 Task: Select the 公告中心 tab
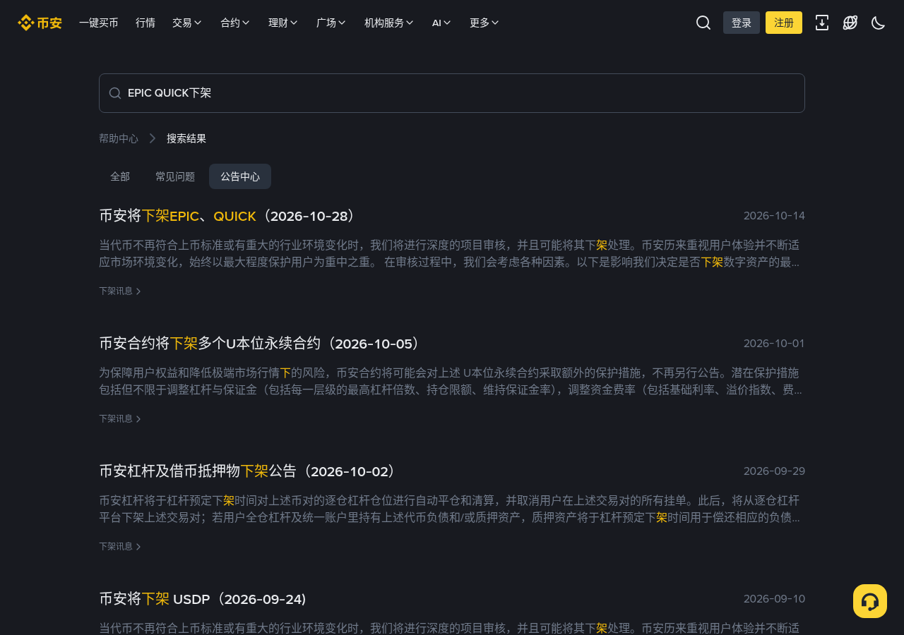pyautogui.click(x=240, y=176)
